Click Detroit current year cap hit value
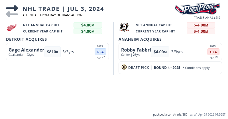The height and width of the screenshot is (119, 228). point(87,31)
